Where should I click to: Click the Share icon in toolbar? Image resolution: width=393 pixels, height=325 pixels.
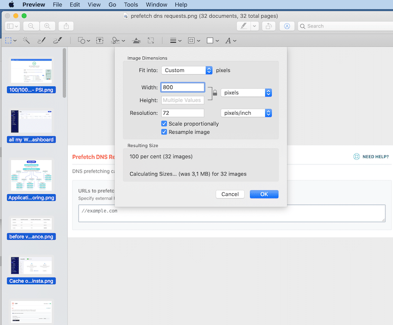pyautogui.click(x=66, y=26)
